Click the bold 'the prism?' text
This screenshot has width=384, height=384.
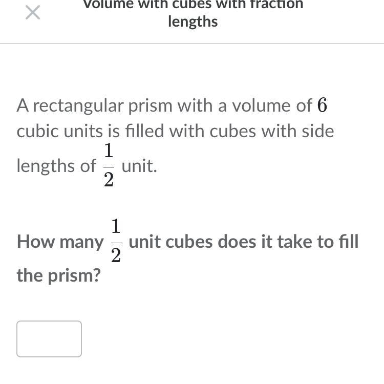(x=59, y=276)
